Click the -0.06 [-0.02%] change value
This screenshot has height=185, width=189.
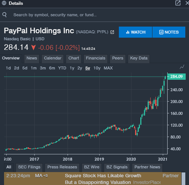pyautogui.click(x=59, y=48)
